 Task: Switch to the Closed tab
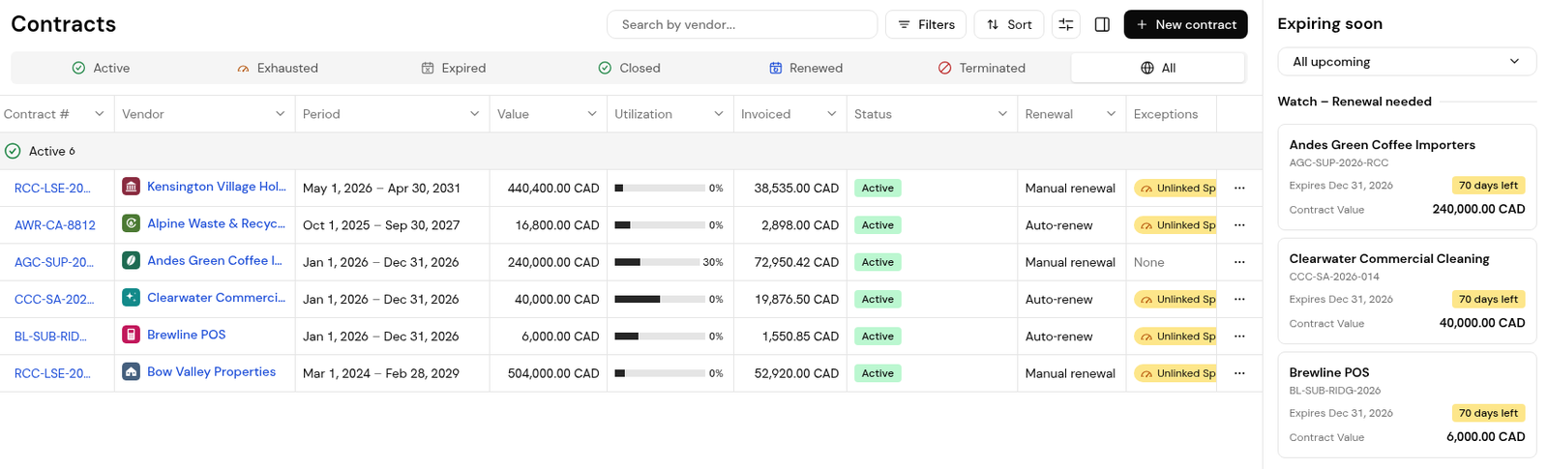tap(629, 68)
